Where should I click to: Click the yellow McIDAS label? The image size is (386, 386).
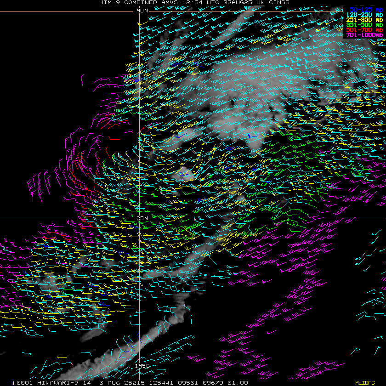365,383
